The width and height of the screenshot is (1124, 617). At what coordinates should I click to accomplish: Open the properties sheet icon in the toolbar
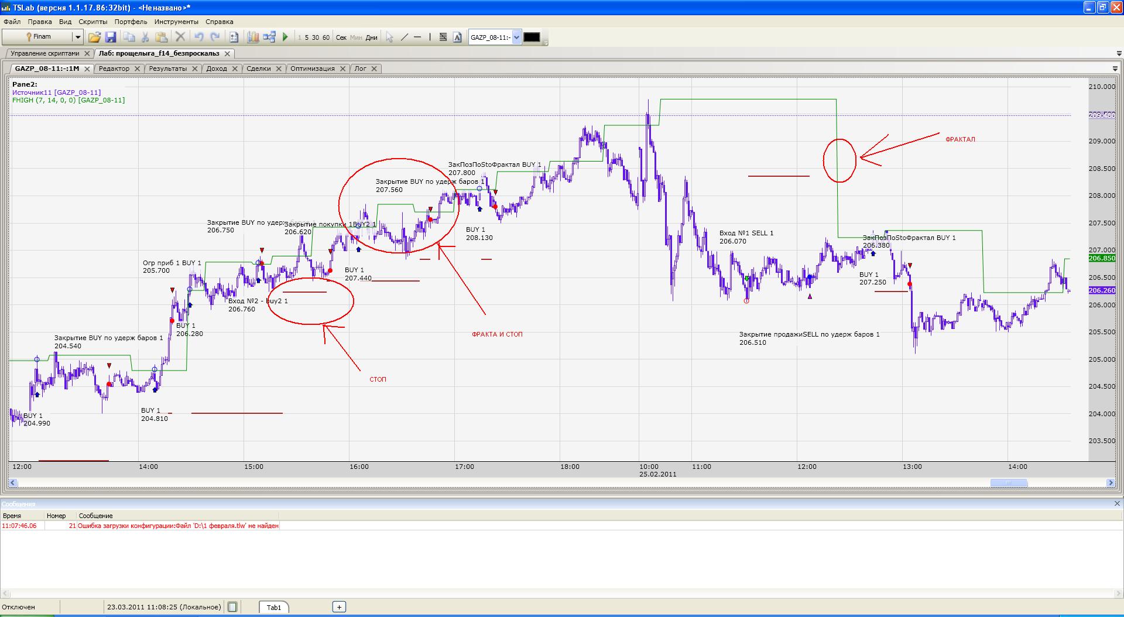234,37
